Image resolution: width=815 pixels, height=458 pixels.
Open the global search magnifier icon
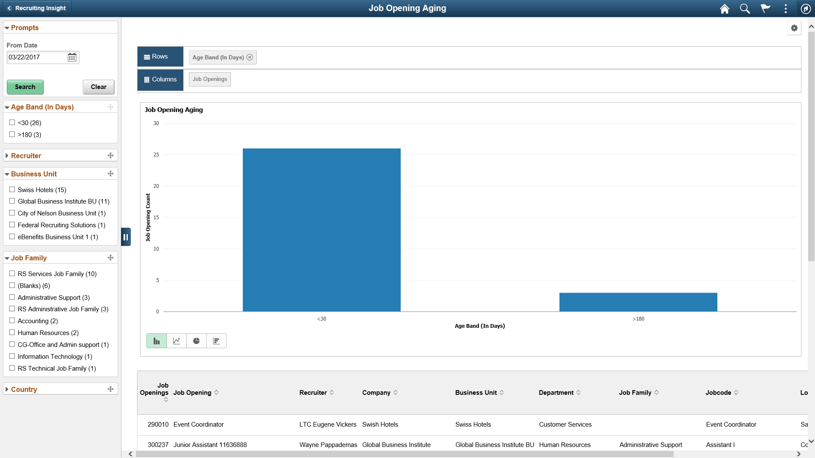pyautogui.click(x=745, y=9)
